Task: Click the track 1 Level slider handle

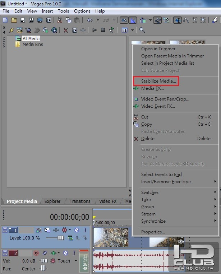Action: point(61,238)
